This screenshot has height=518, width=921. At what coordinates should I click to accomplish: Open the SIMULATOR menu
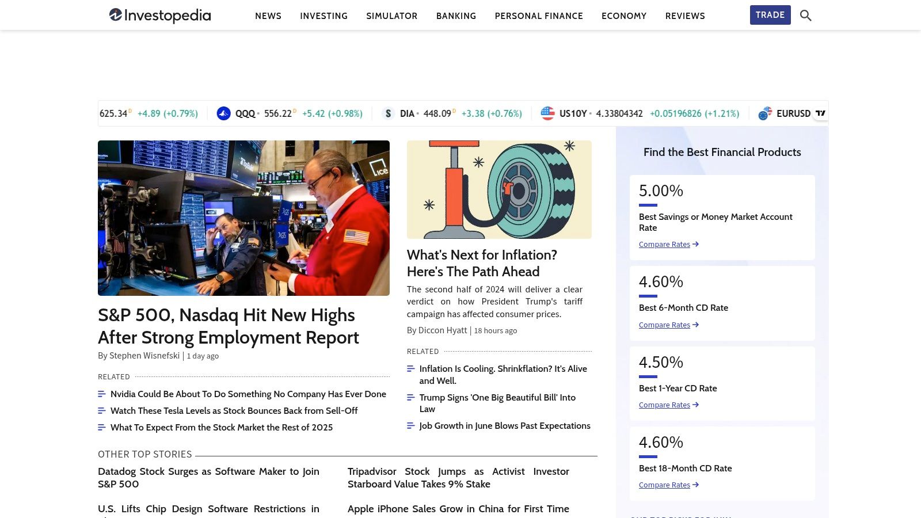392,16
